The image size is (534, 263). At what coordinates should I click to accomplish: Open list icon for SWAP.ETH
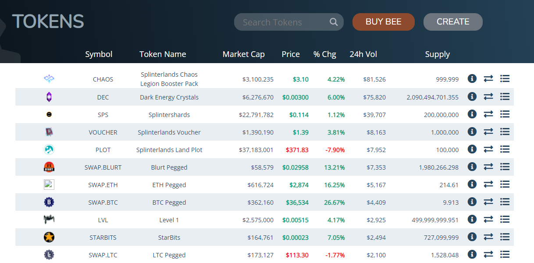tap(505, 184)
